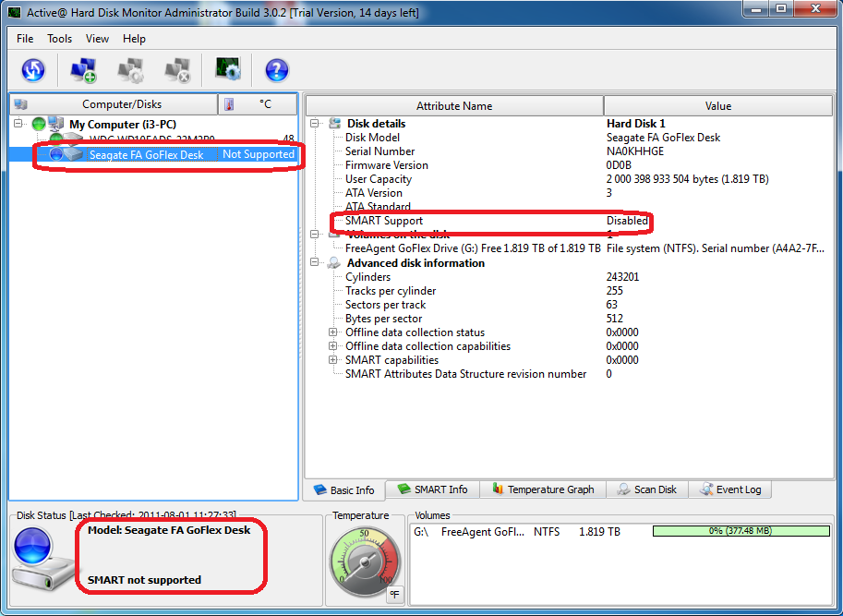Click the Seagate drive icon in tree
This screenshot has height=616, width=843.
(x=74, y=154)
